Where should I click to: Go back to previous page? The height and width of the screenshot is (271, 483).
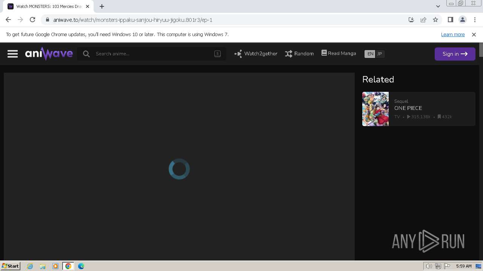click(x=8, y=20)
